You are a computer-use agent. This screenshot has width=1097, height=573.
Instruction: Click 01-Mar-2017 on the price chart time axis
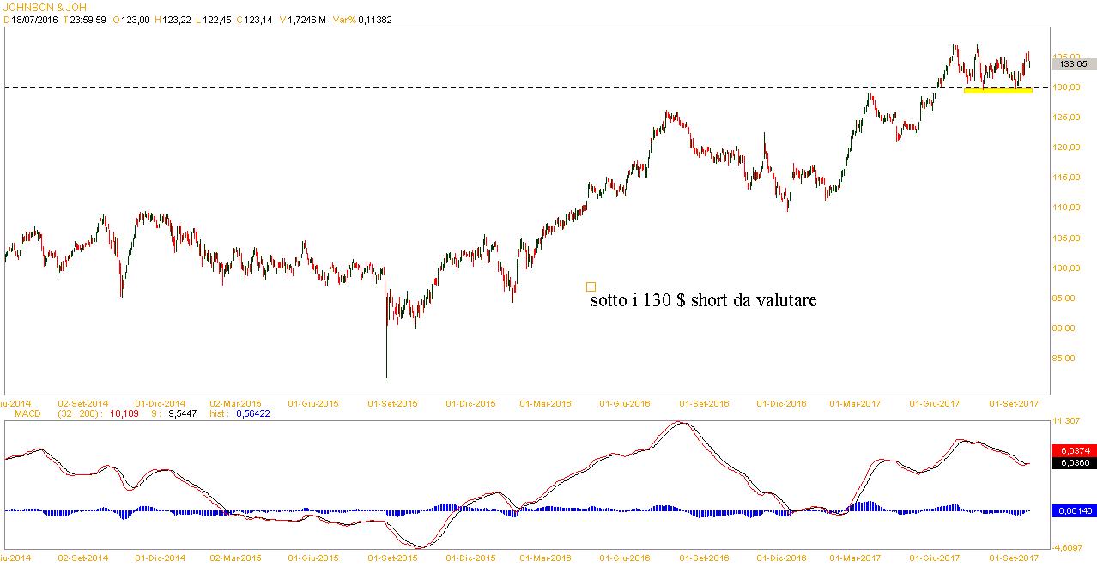click(x=856, y=402)
